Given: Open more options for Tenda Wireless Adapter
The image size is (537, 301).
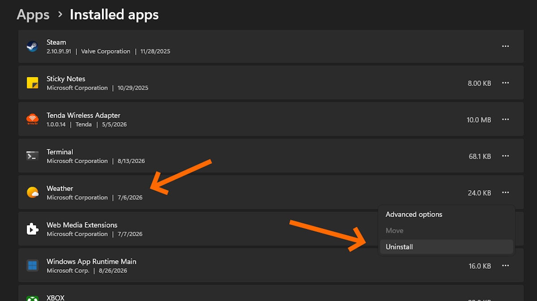Looking at the screenshot, I should coord(506,119).
